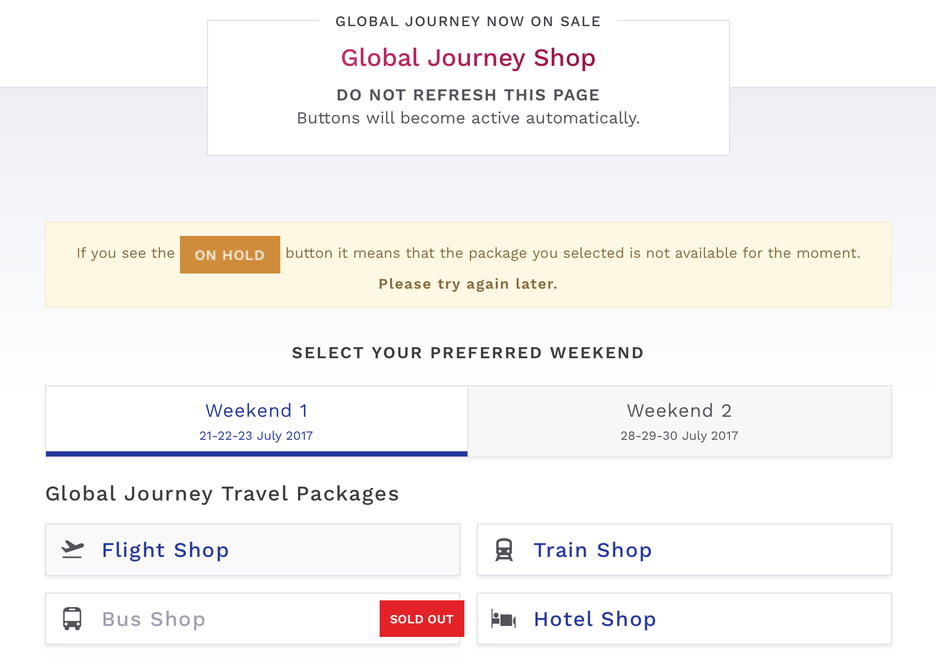Screen dimensions: 936x661
Task: Click the bed icon beside Hotel Shop
Action: [504, 619]
